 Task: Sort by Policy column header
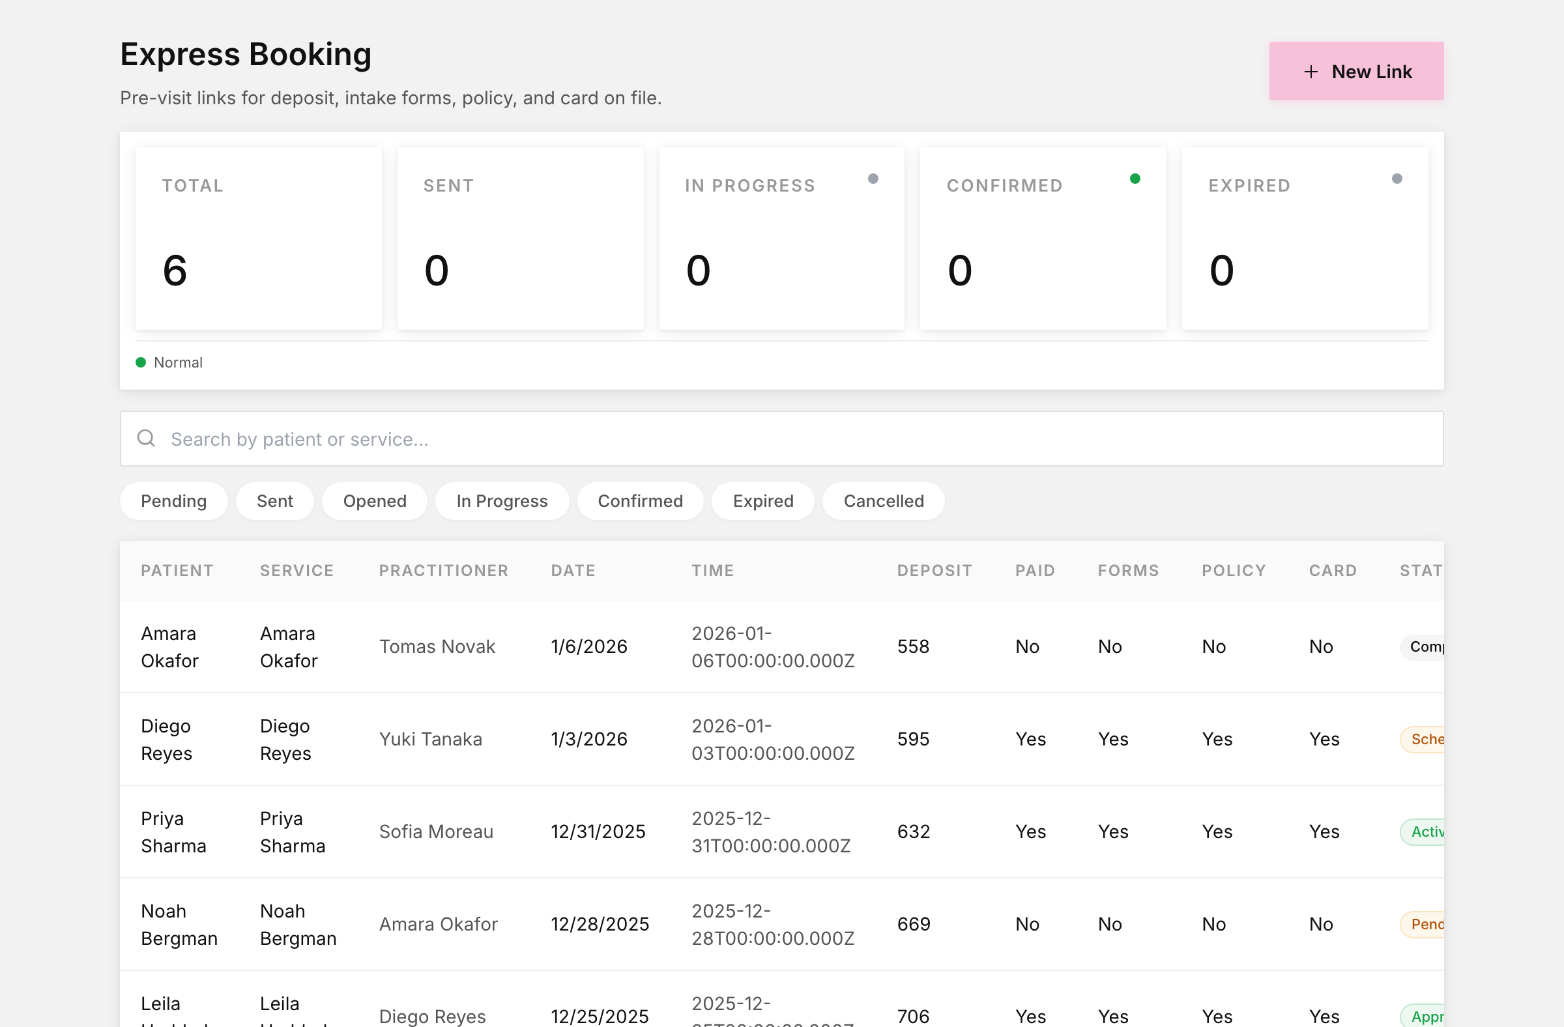[x=1234, y=570]
